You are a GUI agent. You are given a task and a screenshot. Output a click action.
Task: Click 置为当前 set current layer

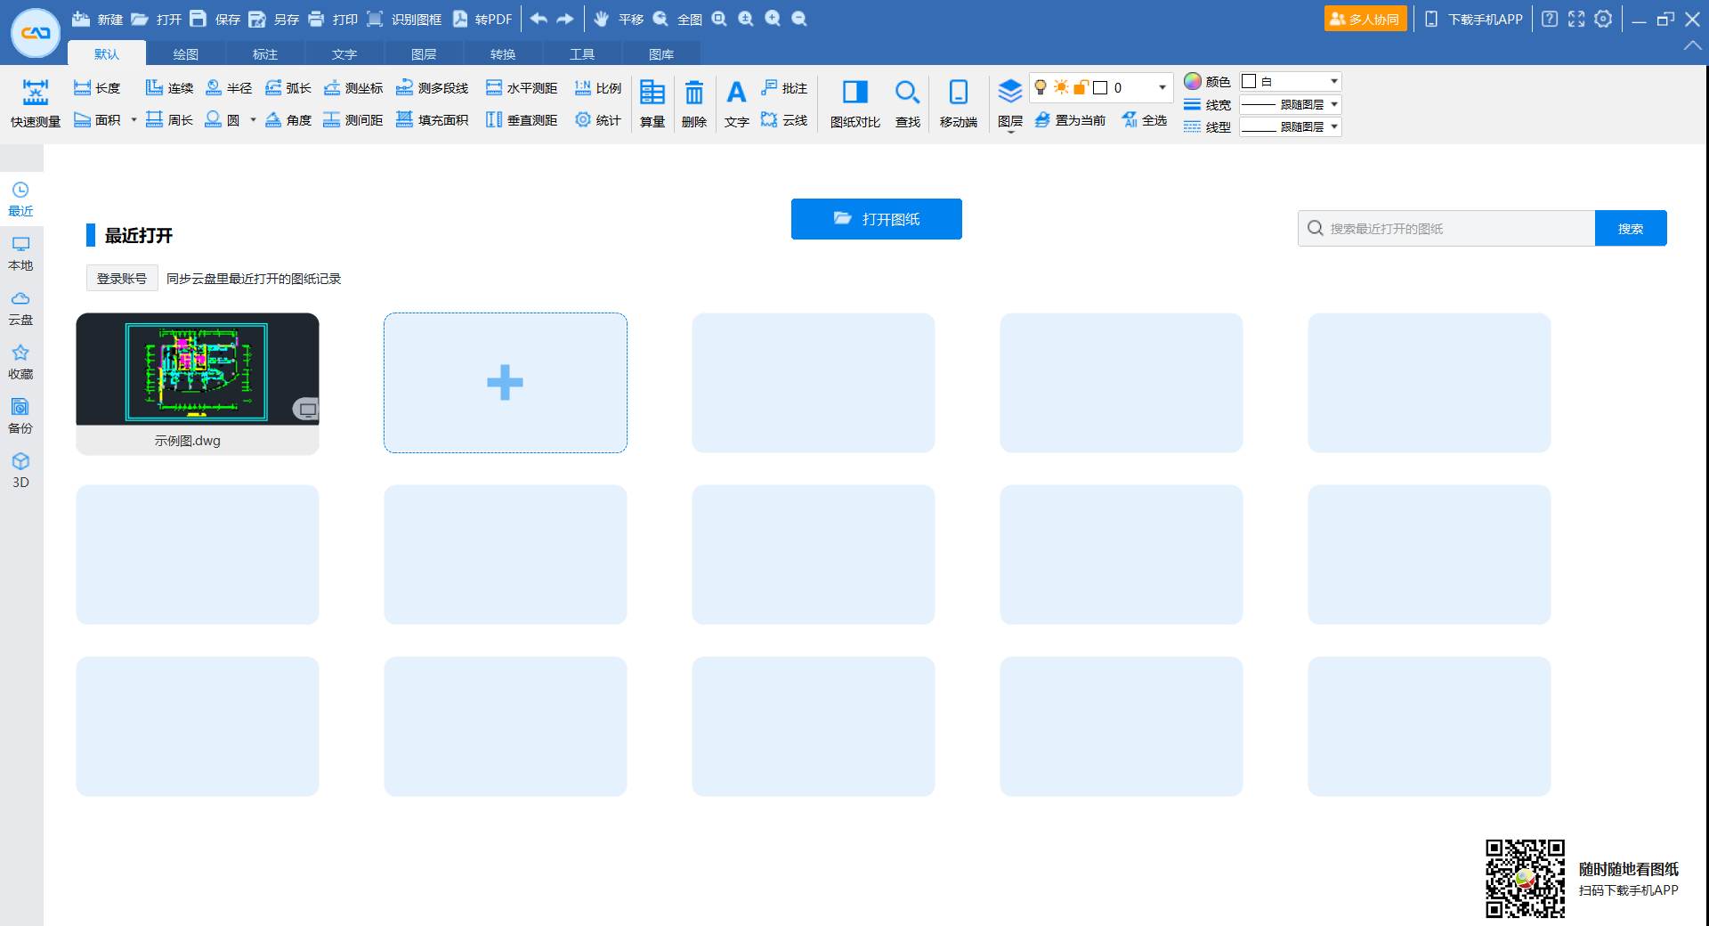[x=1071, y=120]
